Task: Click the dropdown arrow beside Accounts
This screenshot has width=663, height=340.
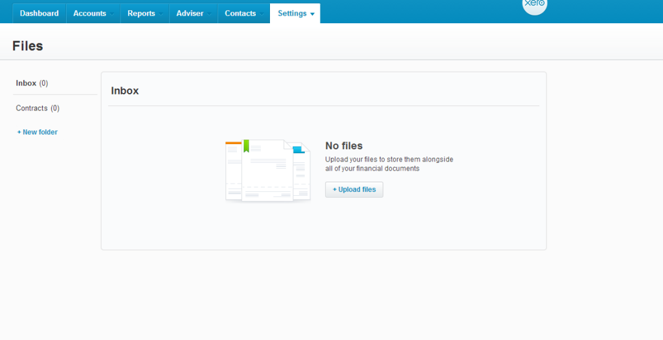Action: point(111,14)
